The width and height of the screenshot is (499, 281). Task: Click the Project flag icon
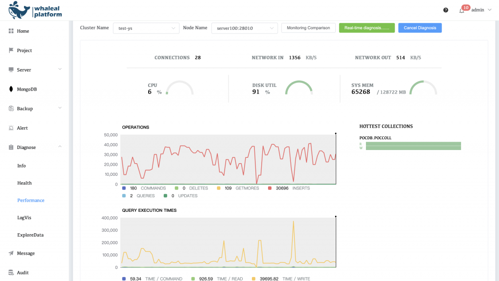[11, 50]
